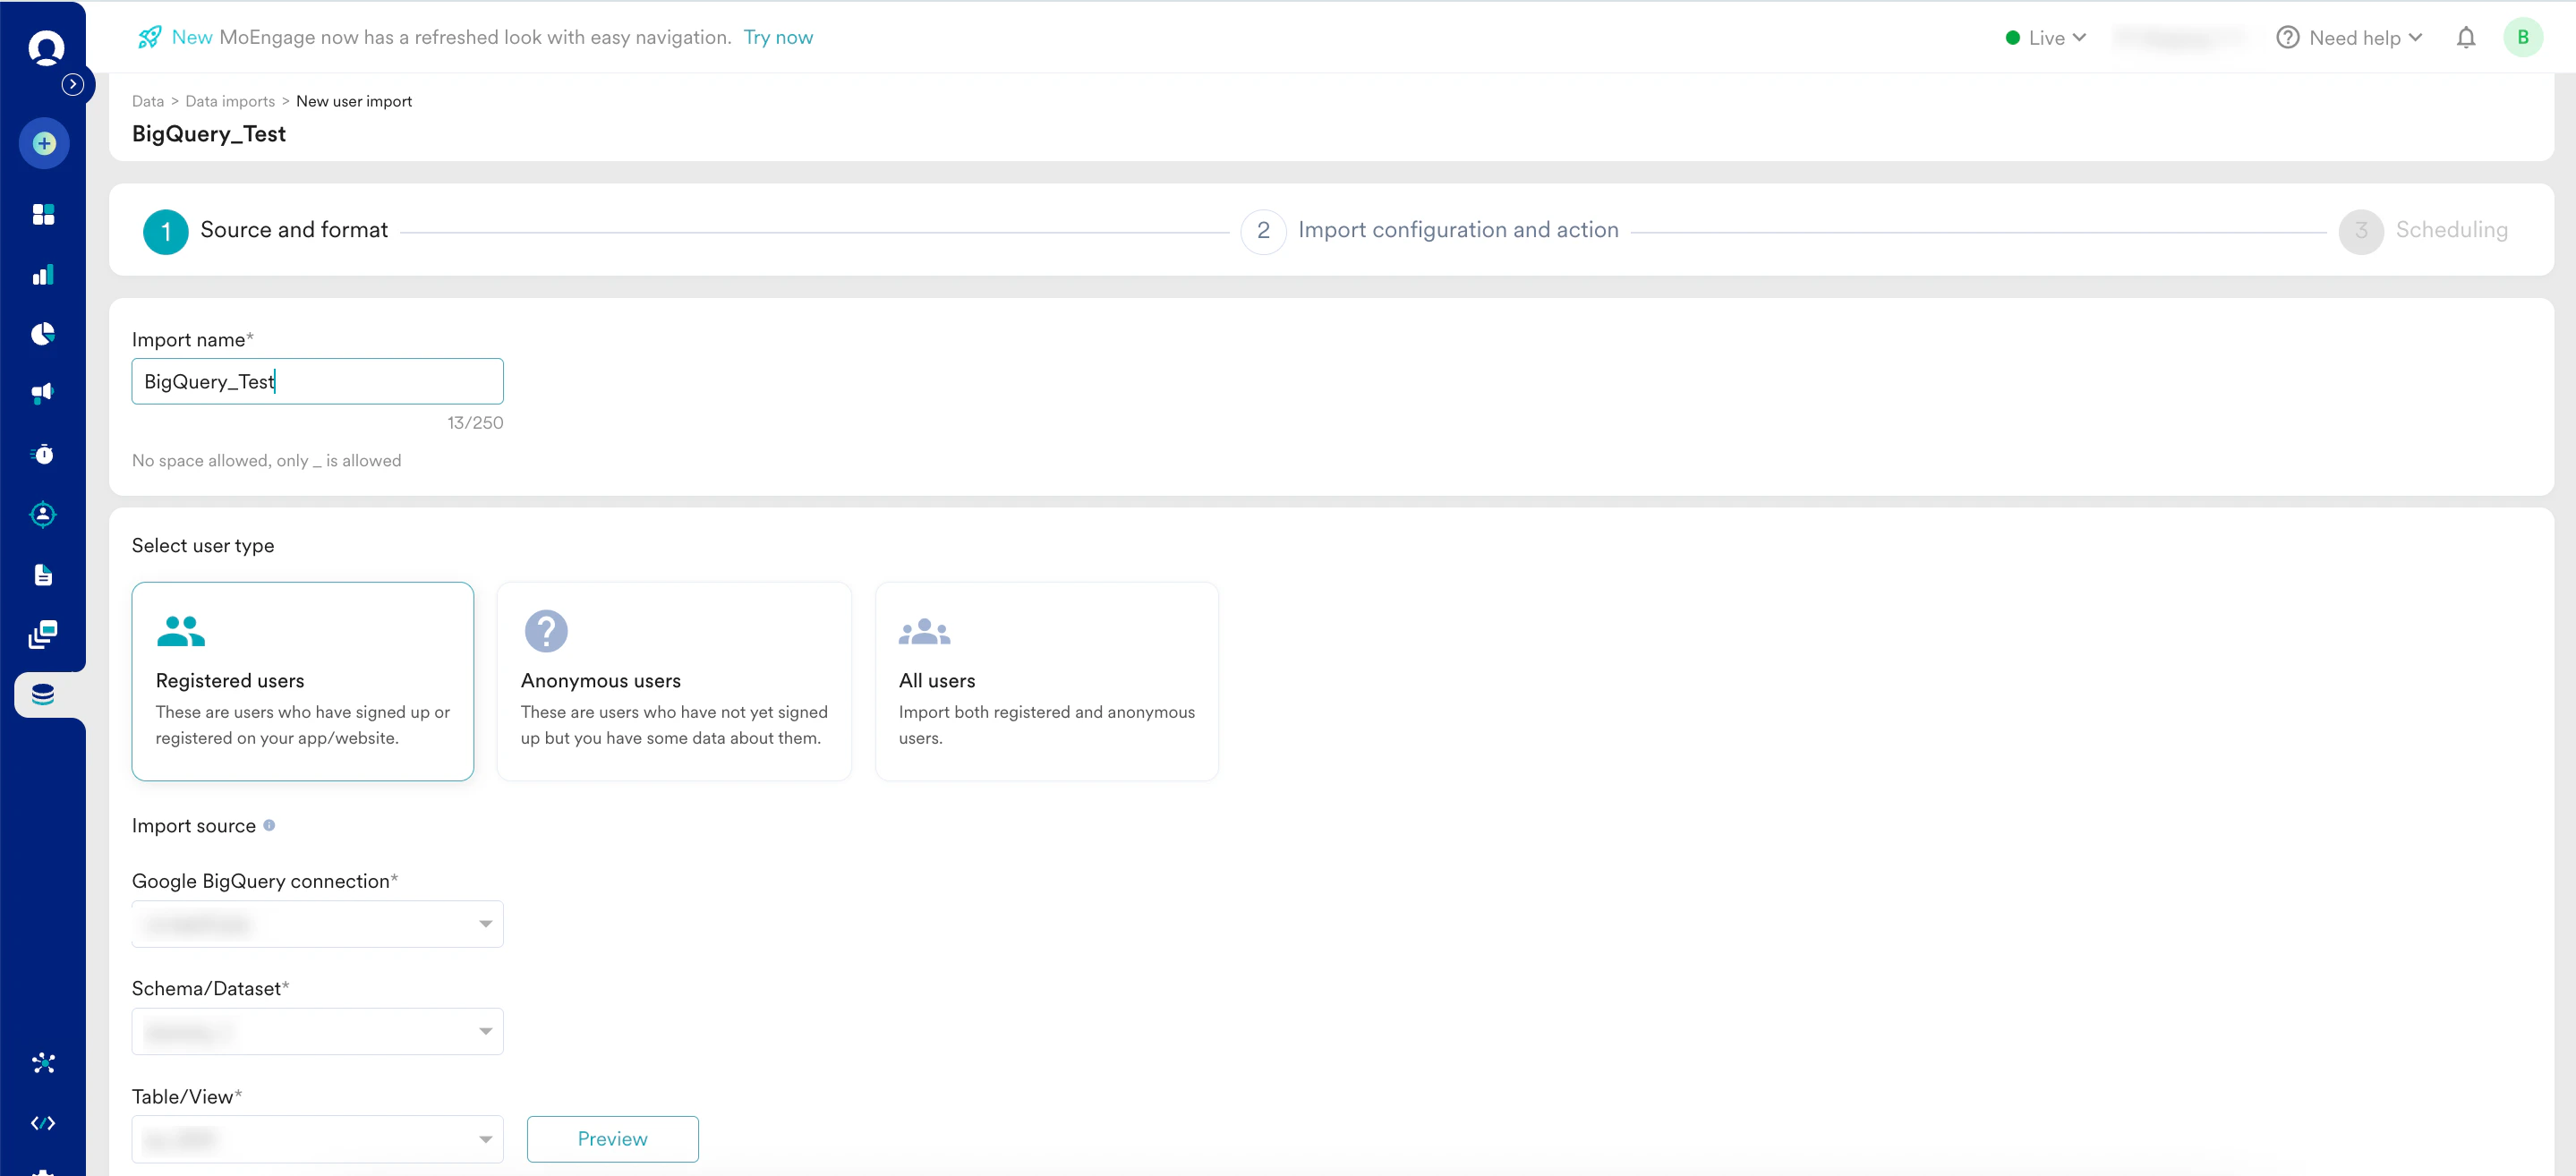Open the Google BigQuery connection dropdown
2576x1176 pixels.
317,924
